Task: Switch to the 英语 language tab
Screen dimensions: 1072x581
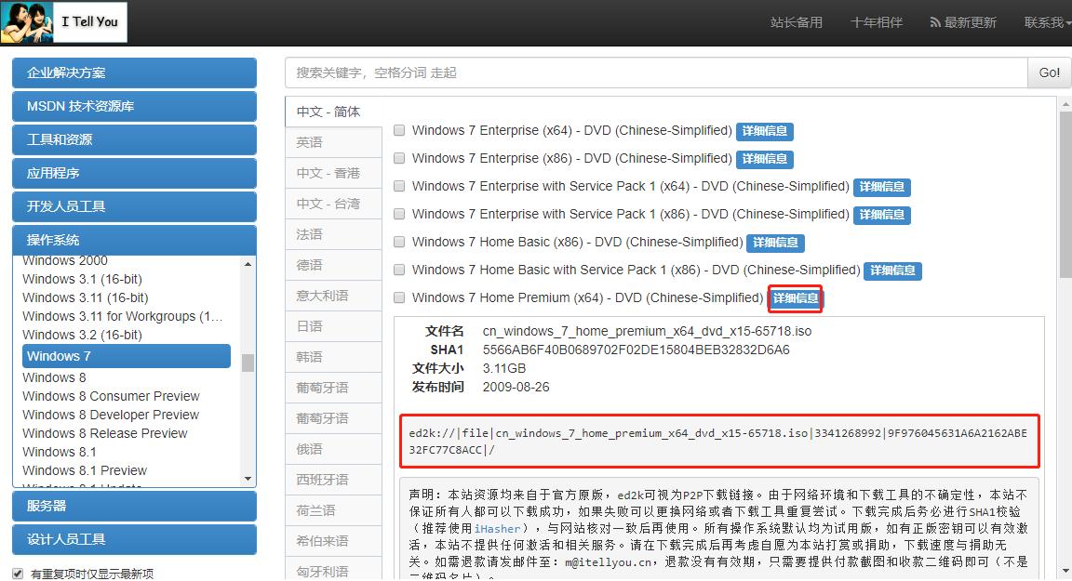Action: [x=308, y=141]
